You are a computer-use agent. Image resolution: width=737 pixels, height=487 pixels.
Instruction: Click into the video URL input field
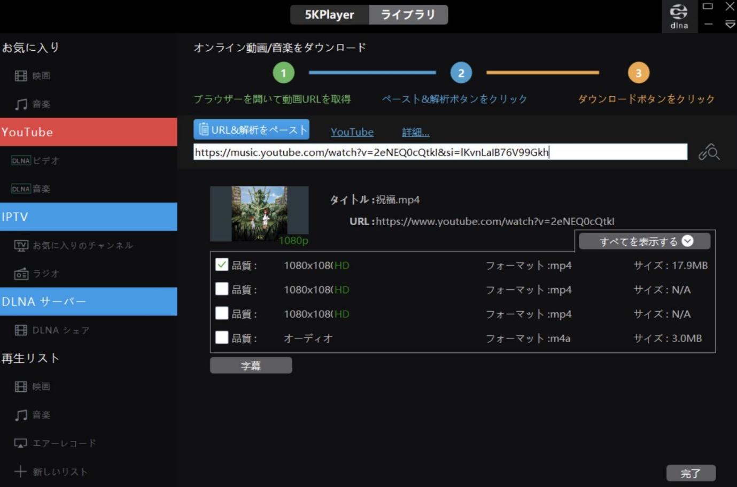click(440, 152)
